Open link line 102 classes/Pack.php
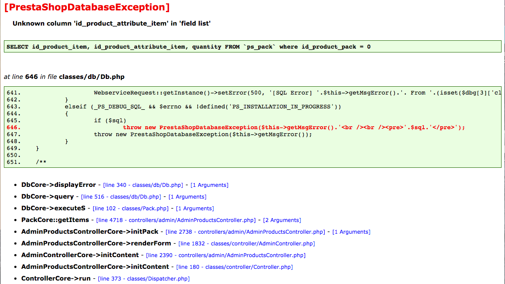This screenshot has height=284, width=505. click(130, 209)
